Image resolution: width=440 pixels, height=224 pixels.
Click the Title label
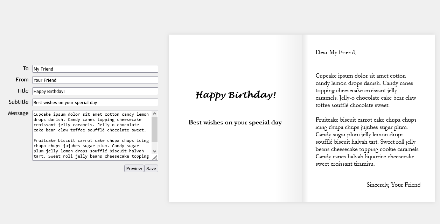22,91
